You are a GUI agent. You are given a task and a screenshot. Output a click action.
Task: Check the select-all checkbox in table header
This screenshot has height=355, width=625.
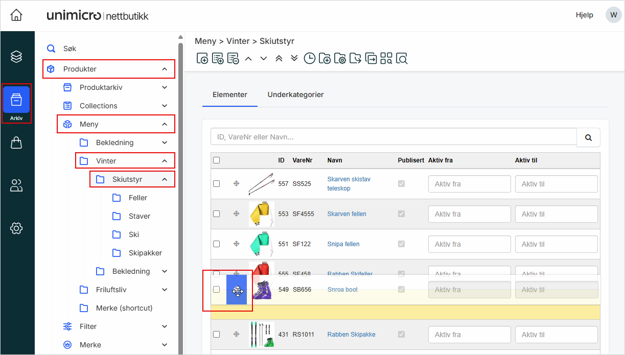click(216, 160)
